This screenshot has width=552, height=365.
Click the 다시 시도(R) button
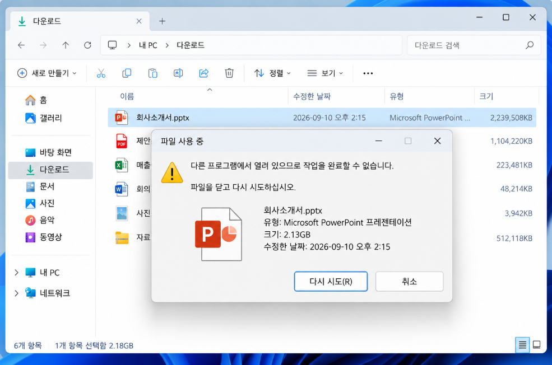point(331,282)
